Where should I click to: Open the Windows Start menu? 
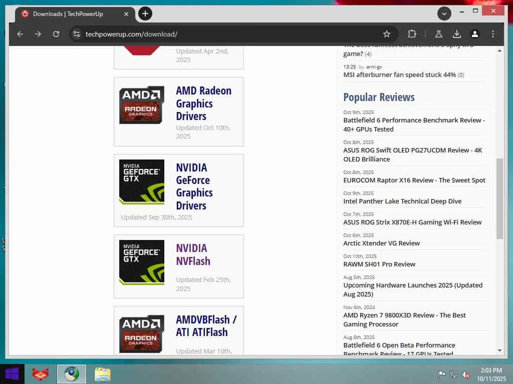point(12,374)
